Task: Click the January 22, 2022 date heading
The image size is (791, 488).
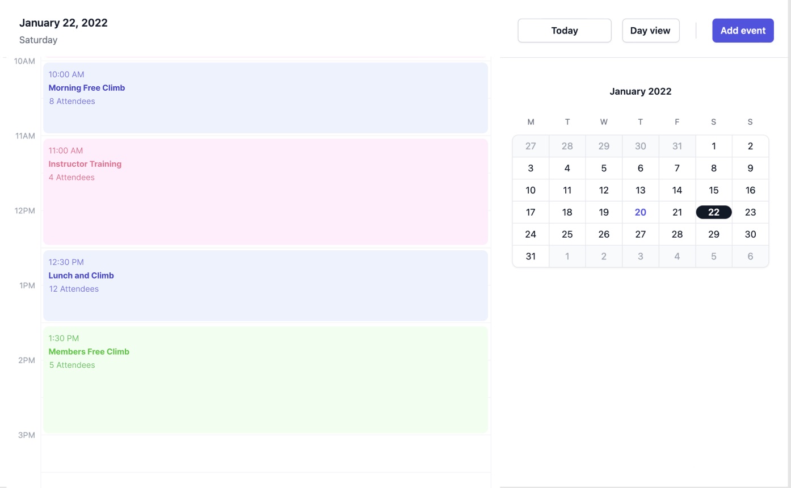Action: (63, 23)
